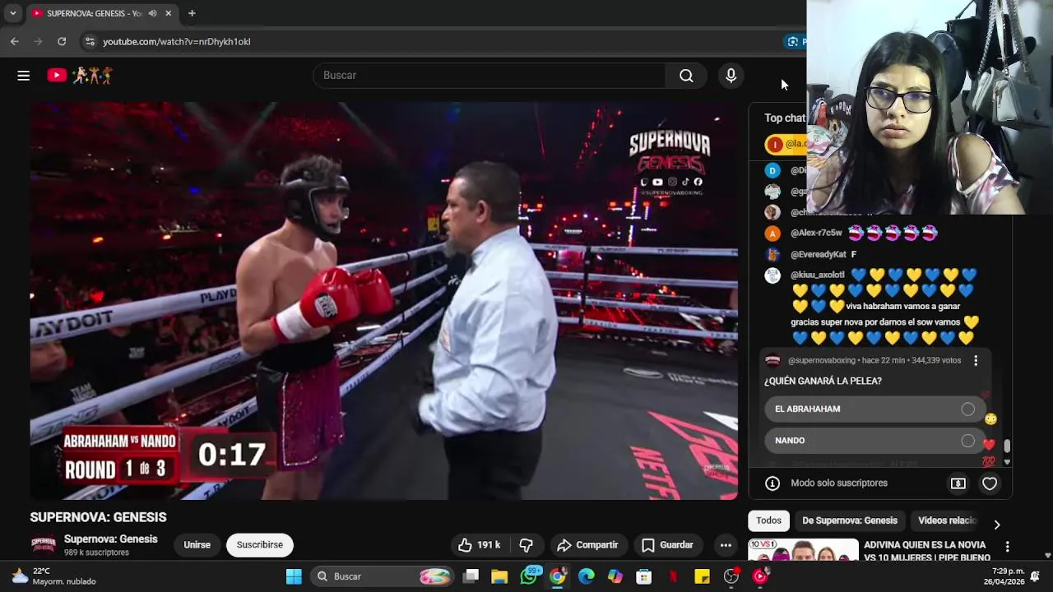
Task: Select EL ABRAHAHAM poll option
Action: pyautogui.click(x=875, y=409)
